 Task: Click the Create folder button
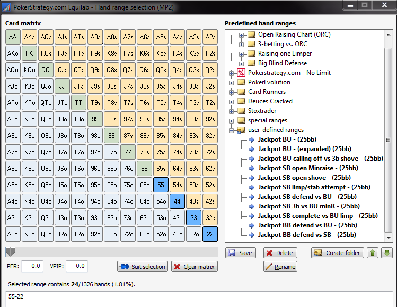click(x=338, y=253)
